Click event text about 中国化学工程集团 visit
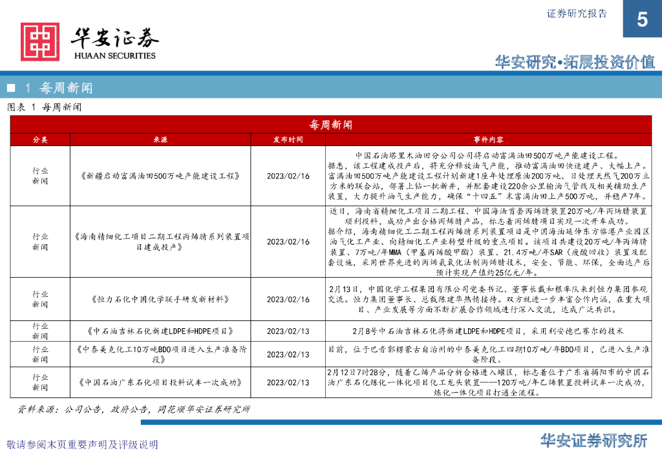 pyautogui.click(x=489, y=300)
